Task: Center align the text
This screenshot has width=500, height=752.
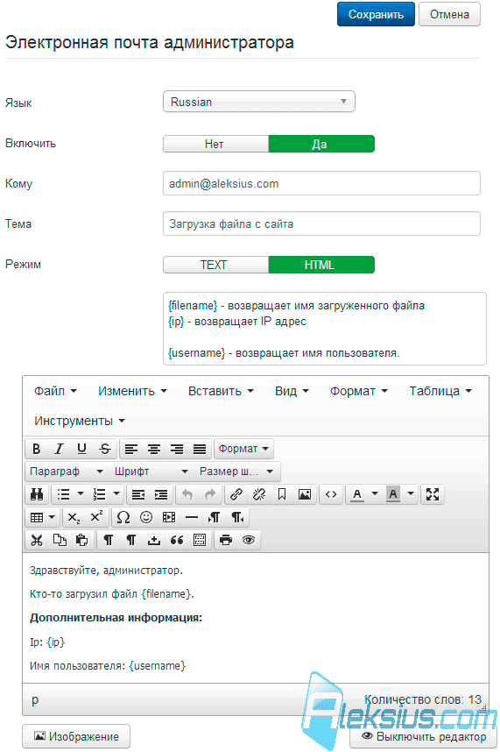Action: (154, 449)
